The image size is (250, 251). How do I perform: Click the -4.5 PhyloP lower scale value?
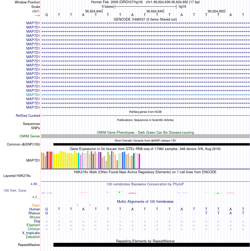[x=34, y=197]
